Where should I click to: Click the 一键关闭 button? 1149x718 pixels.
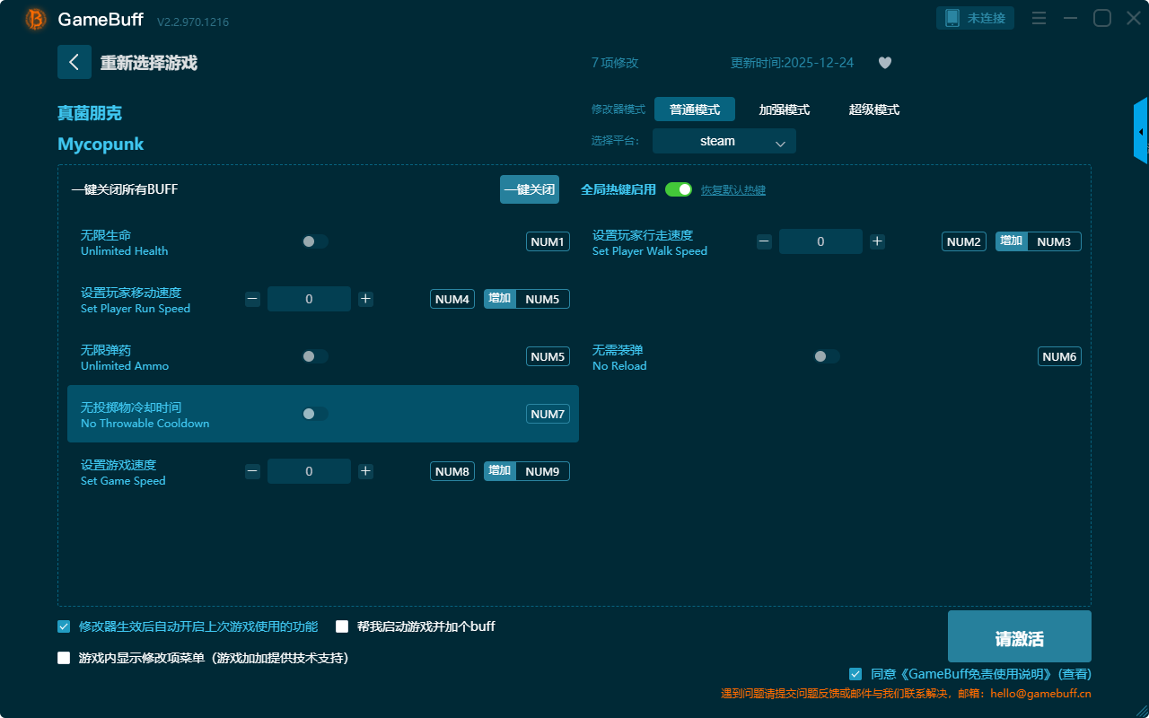pyautogui.click(x=529, y=189)
